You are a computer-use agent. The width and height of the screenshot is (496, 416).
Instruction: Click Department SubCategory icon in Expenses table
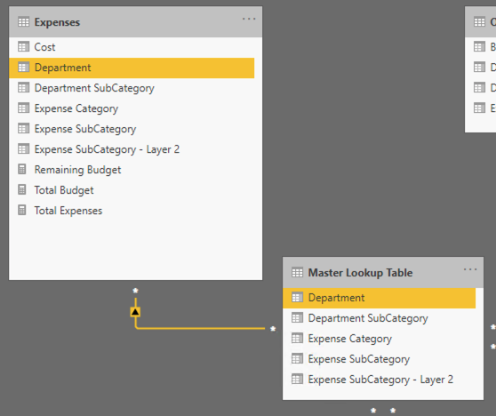[23, 88]
